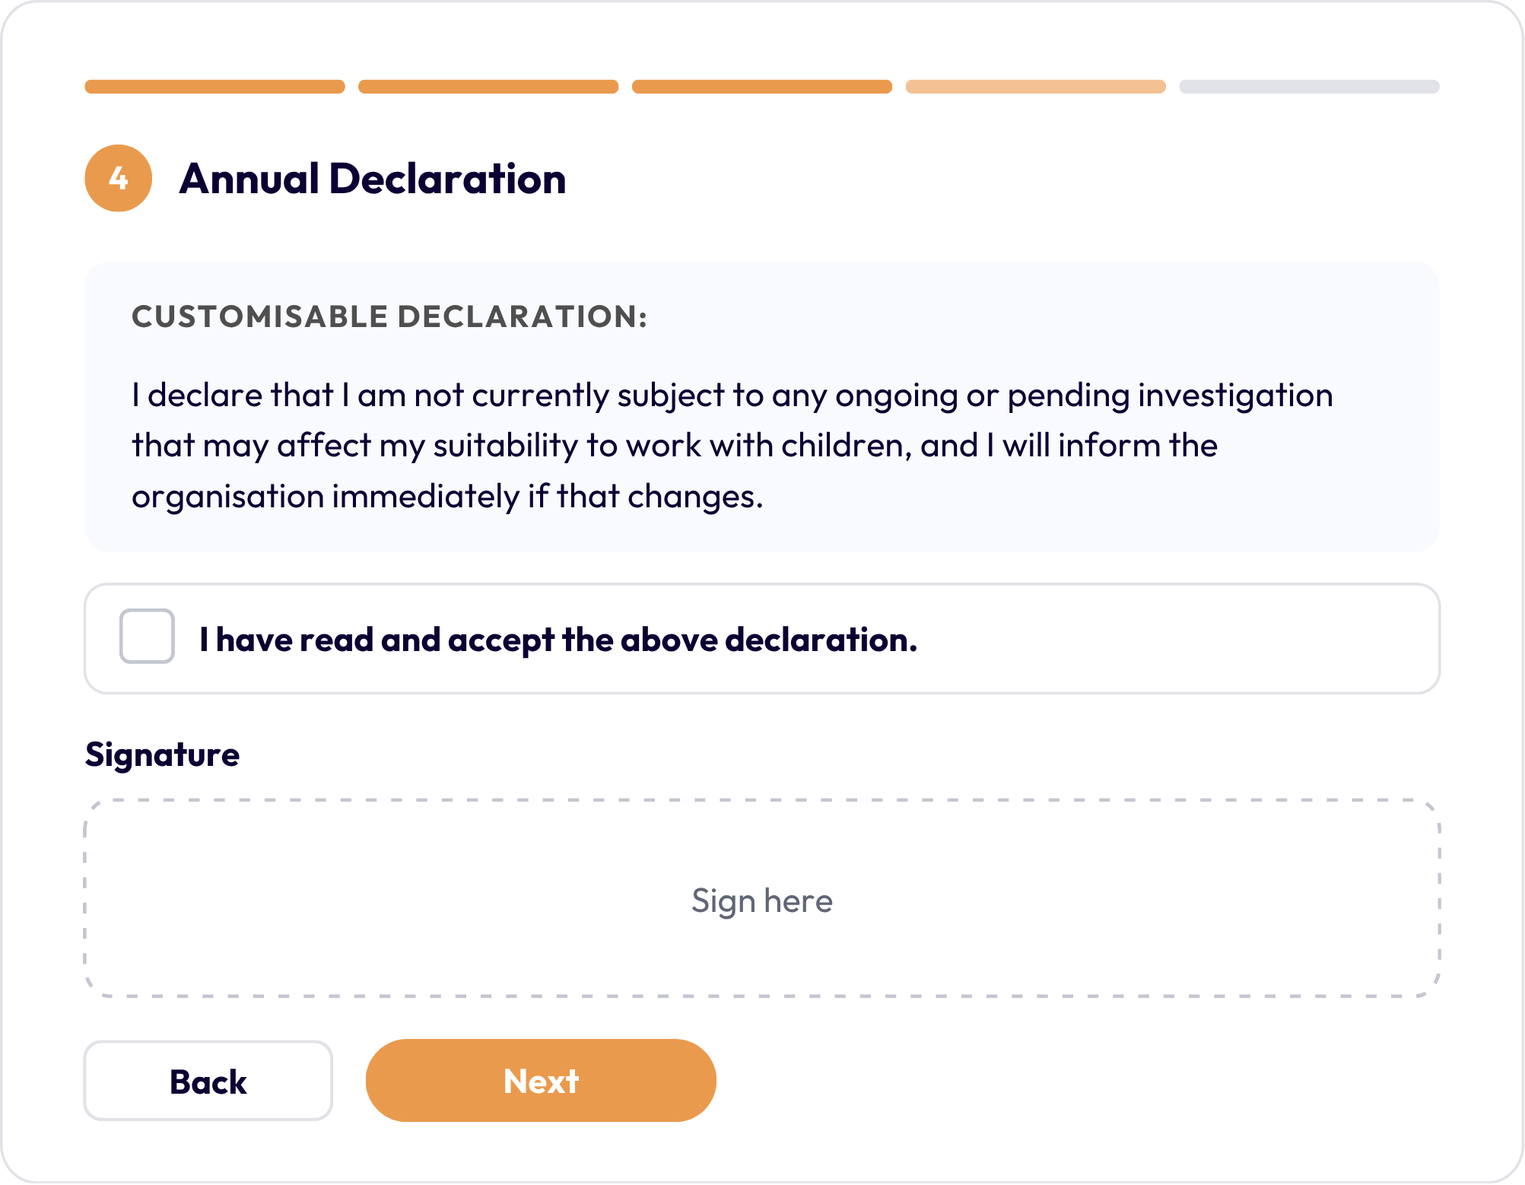Click the first progress bar segment
The width and height of the screenshot is (1525, 1185).
[x=214, y=87]
